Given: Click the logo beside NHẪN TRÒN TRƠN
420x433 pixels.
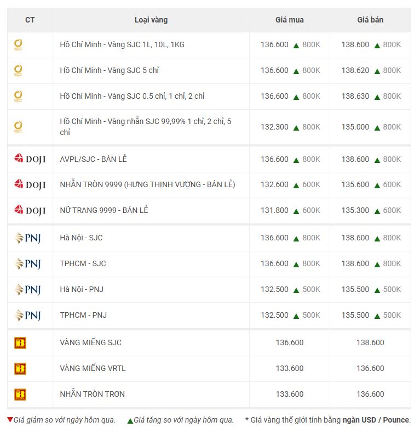Looking at the screenshot, I should pos(20,394).
